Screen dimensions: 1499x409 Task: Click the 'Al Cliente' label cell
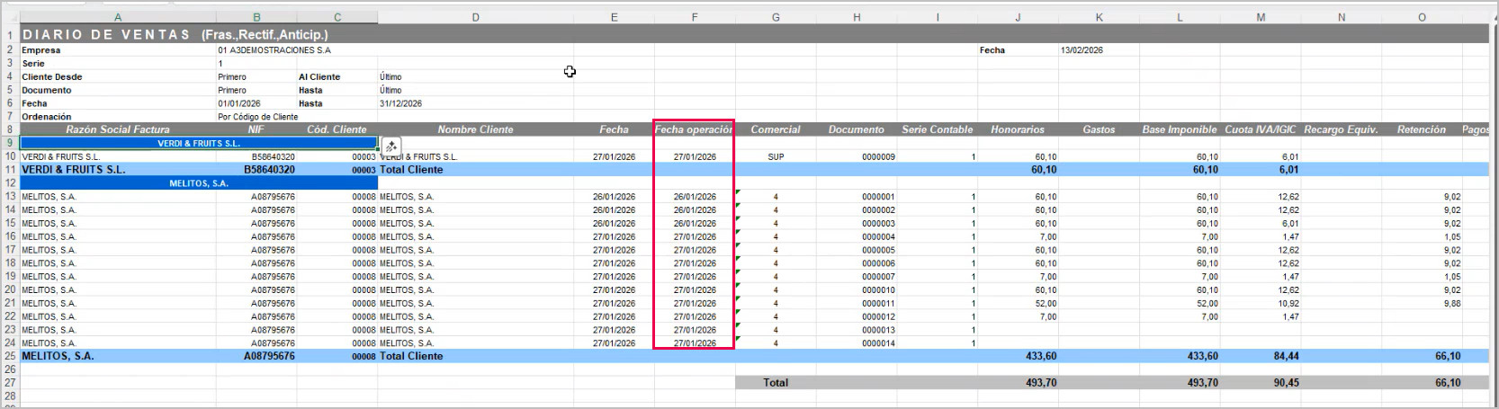[337, 77]
